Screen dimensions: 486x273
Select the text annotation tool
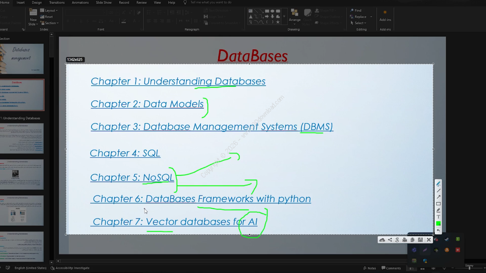tap(438, 217)
